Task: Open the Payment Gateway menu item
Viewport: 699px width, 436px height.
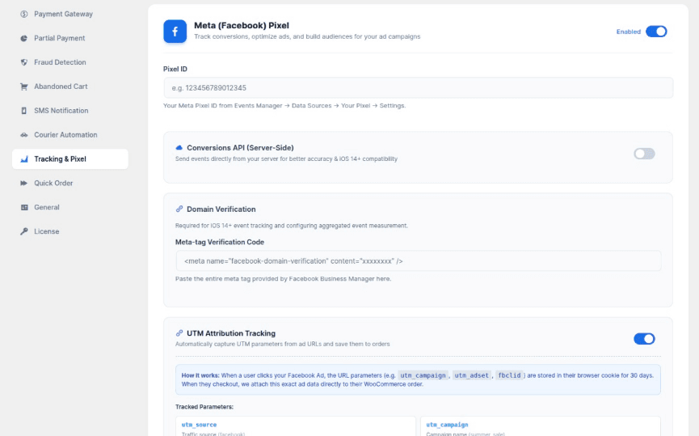Action: coord(70,15)
